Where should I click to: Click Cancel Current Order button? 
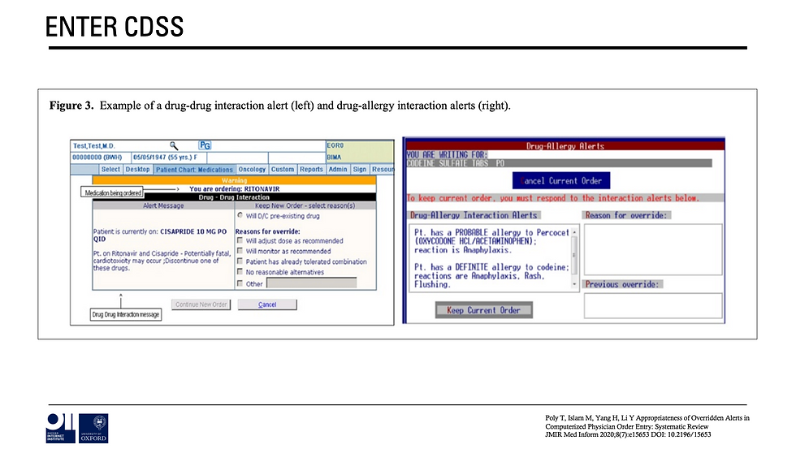561,180
